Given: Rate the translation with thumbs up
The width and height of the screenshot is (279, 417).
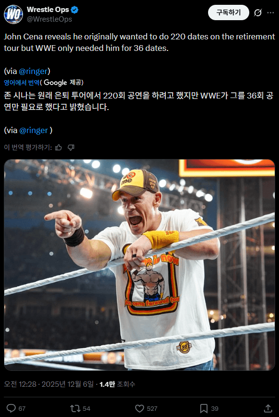Looking at the screenshot, I should [x=58, y=147].
